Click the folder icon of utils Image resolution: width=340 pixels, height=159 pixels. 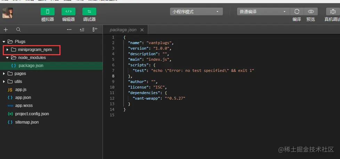click(10, 82)
